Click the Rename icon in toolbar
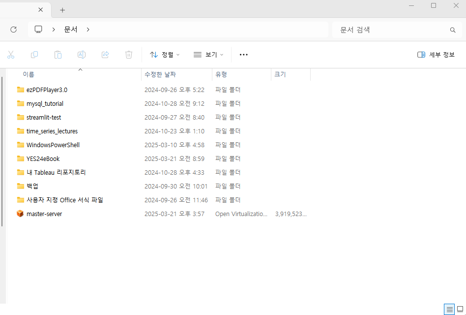Viewport: 466px width, 315px height. coord(82,55)
